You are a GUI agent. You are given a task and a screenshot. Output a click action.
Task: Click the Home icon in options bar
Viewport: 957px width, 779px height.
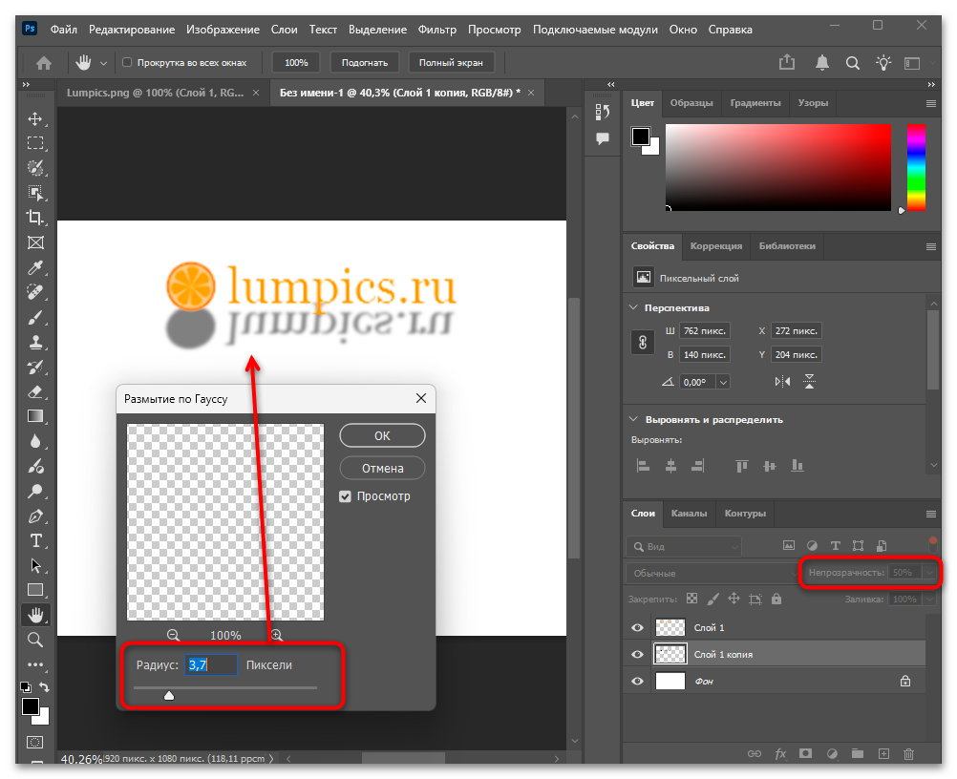44,63
